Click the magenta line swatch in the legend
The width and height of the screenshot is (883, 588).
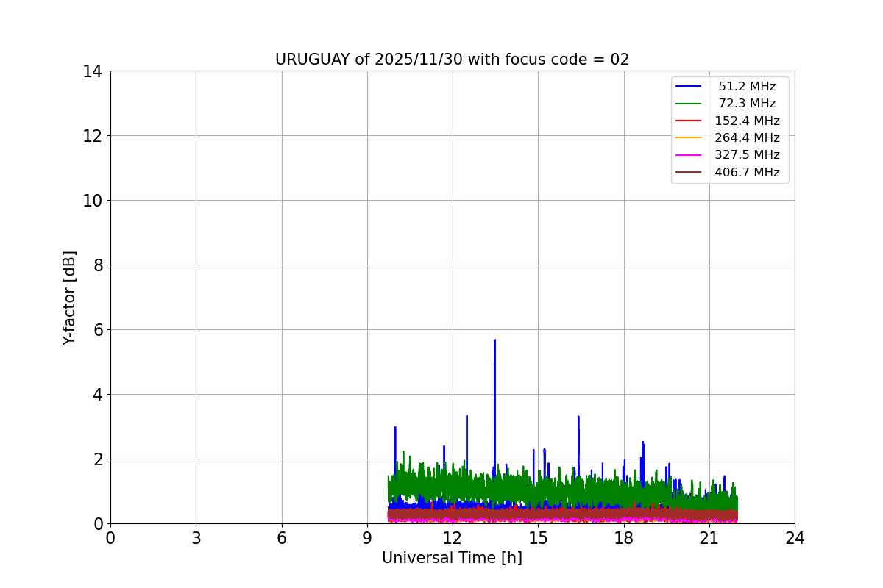(x=689, y=155)
